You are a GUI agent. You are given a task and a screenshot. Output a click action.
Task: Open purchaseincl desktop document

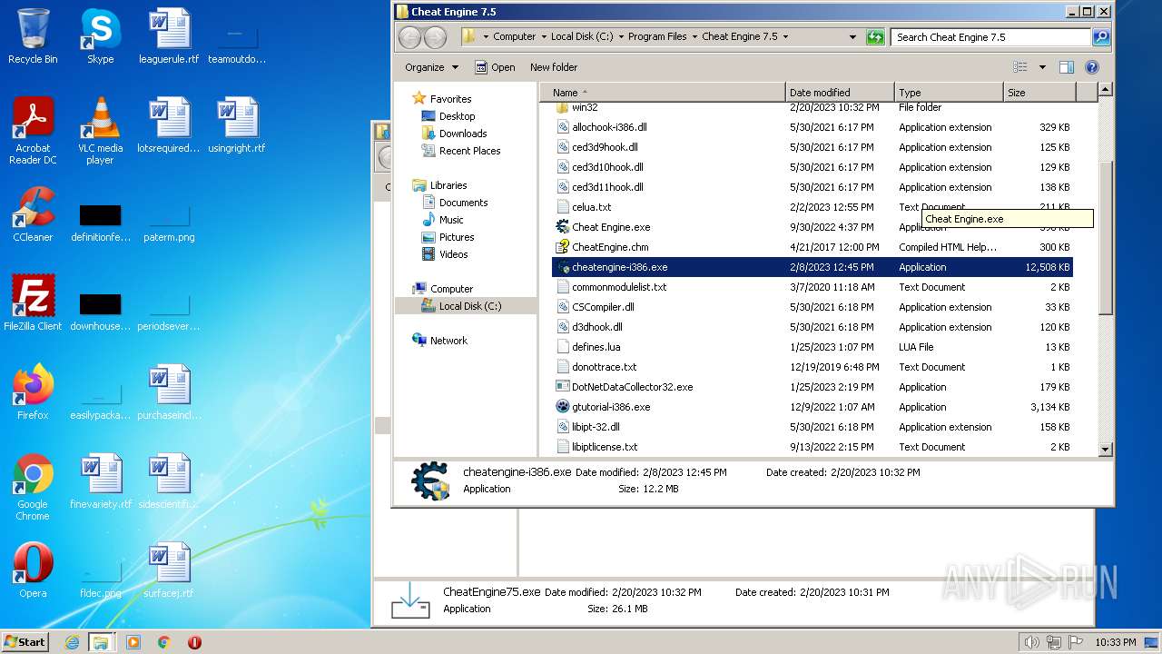(x=169, y=392)
